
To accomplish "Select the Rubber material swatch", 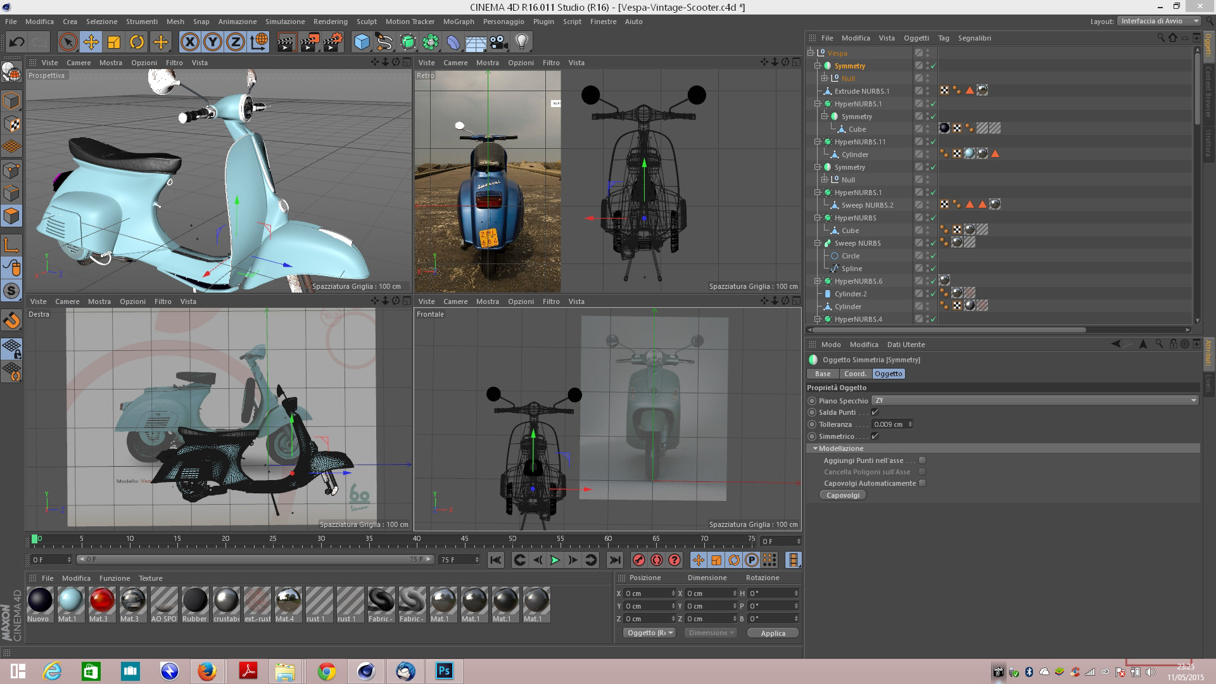I will 194,605.
